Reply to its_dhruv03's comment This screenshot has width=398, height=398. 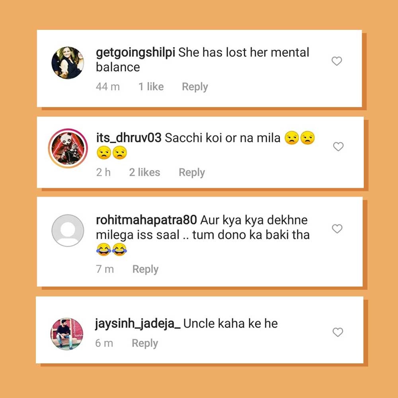click(x=192, y=173)
